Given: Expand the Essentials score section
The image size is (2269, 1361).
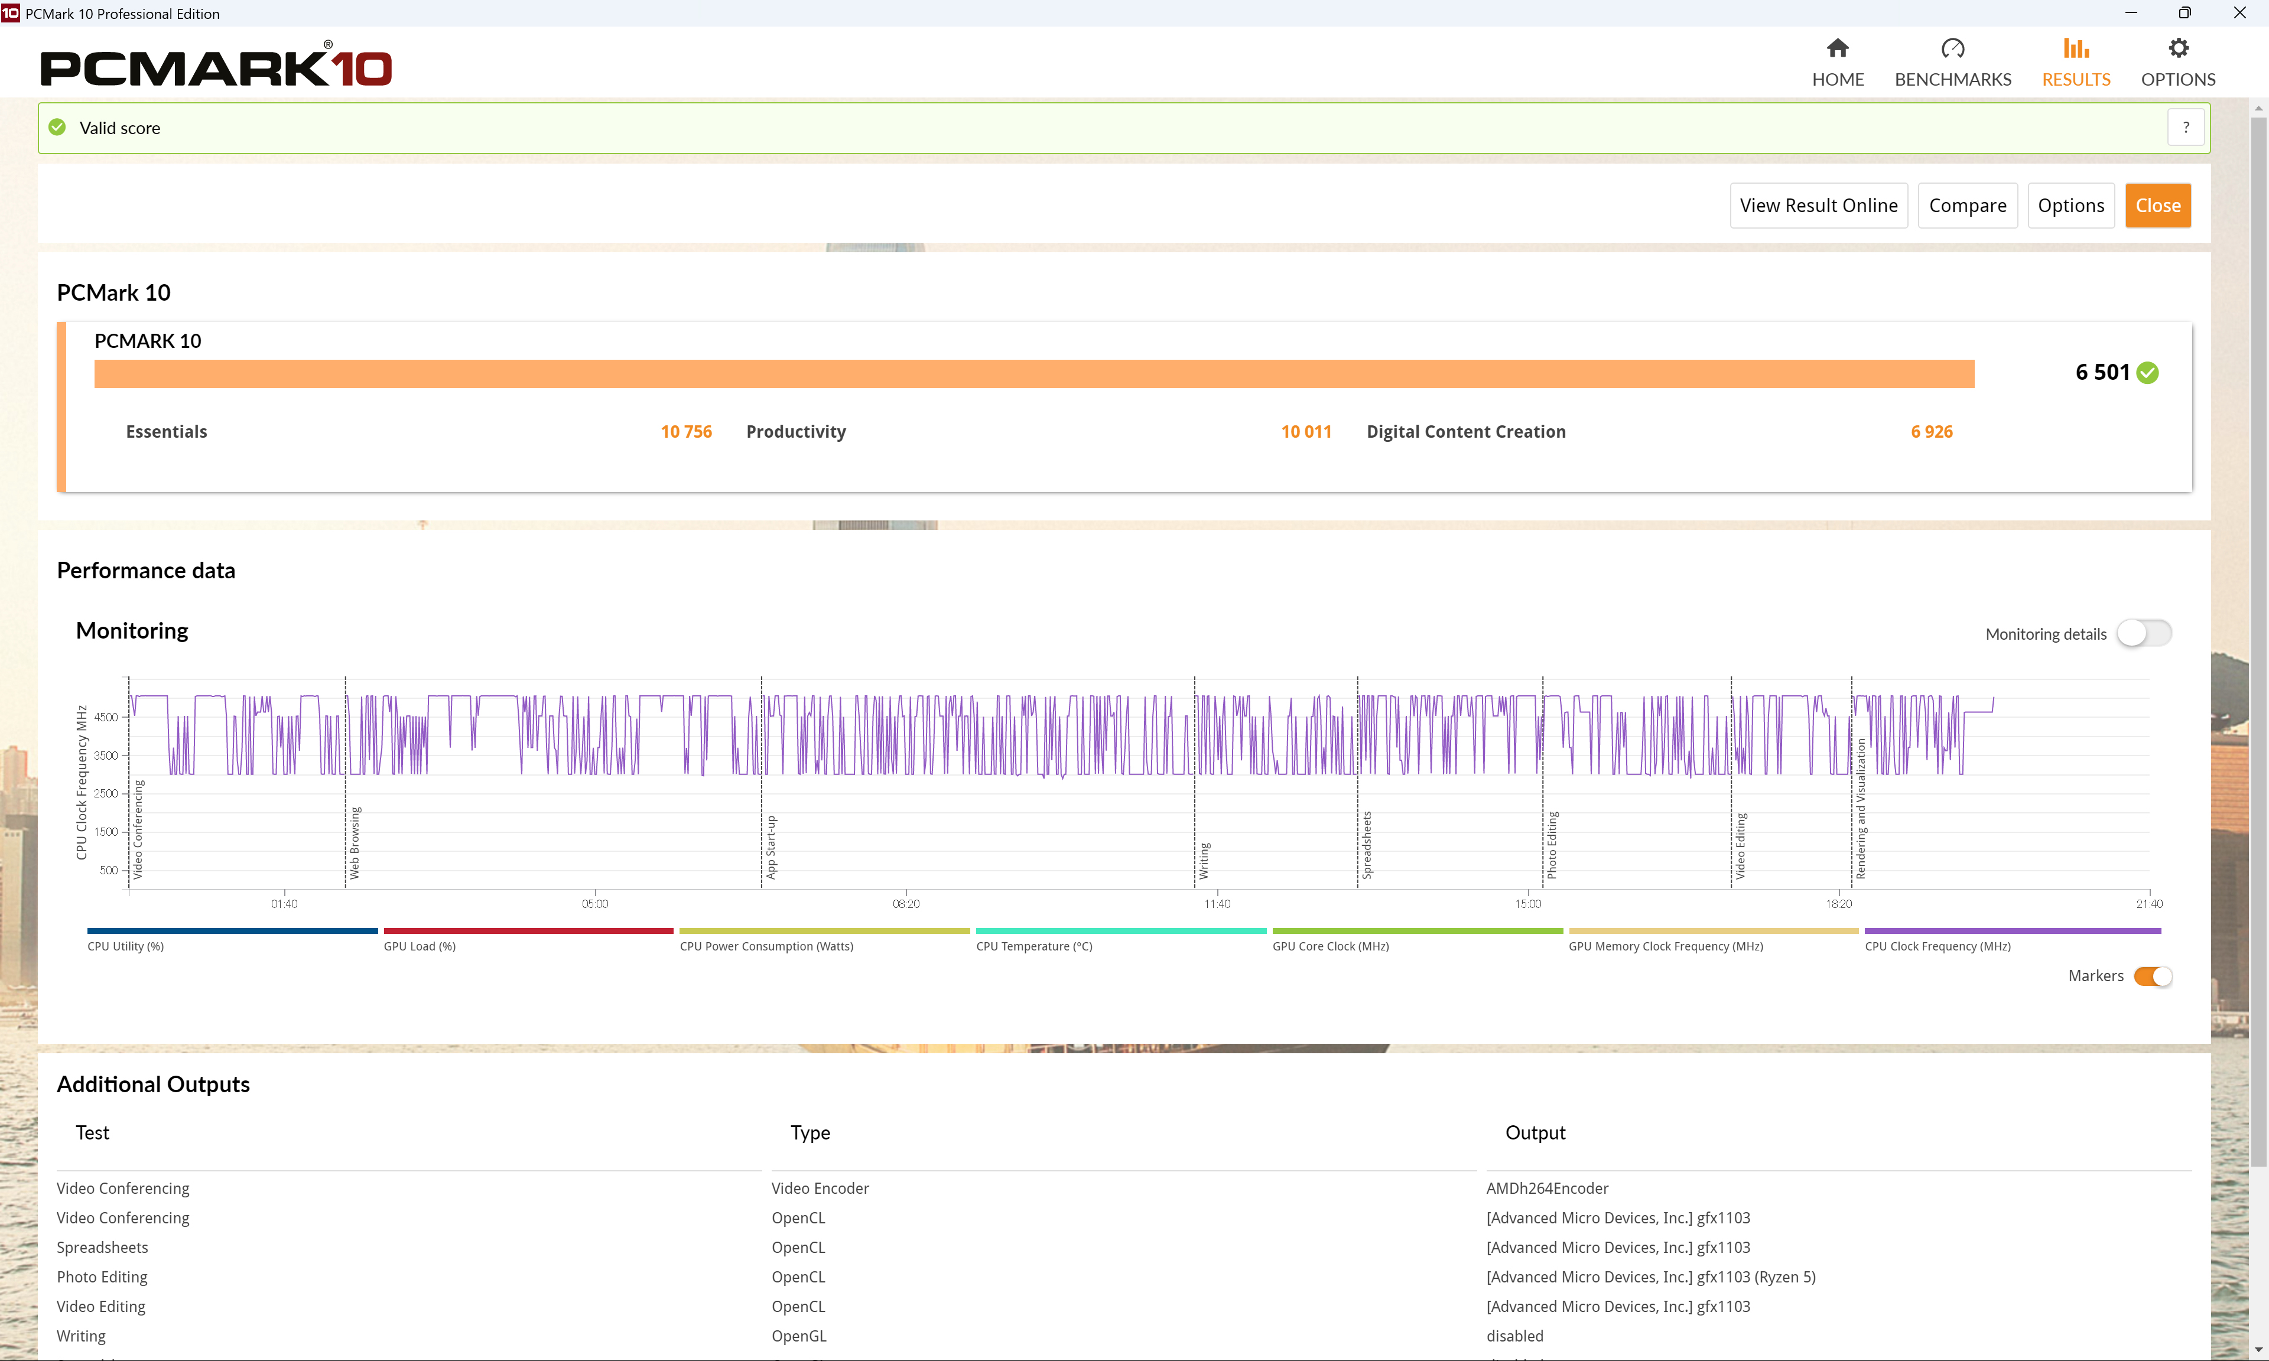Looking at the screenshot, I should pyautogui.click(x=166, y=432).
